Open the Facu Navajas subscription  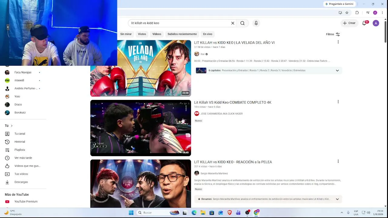[x=23, y=72]
